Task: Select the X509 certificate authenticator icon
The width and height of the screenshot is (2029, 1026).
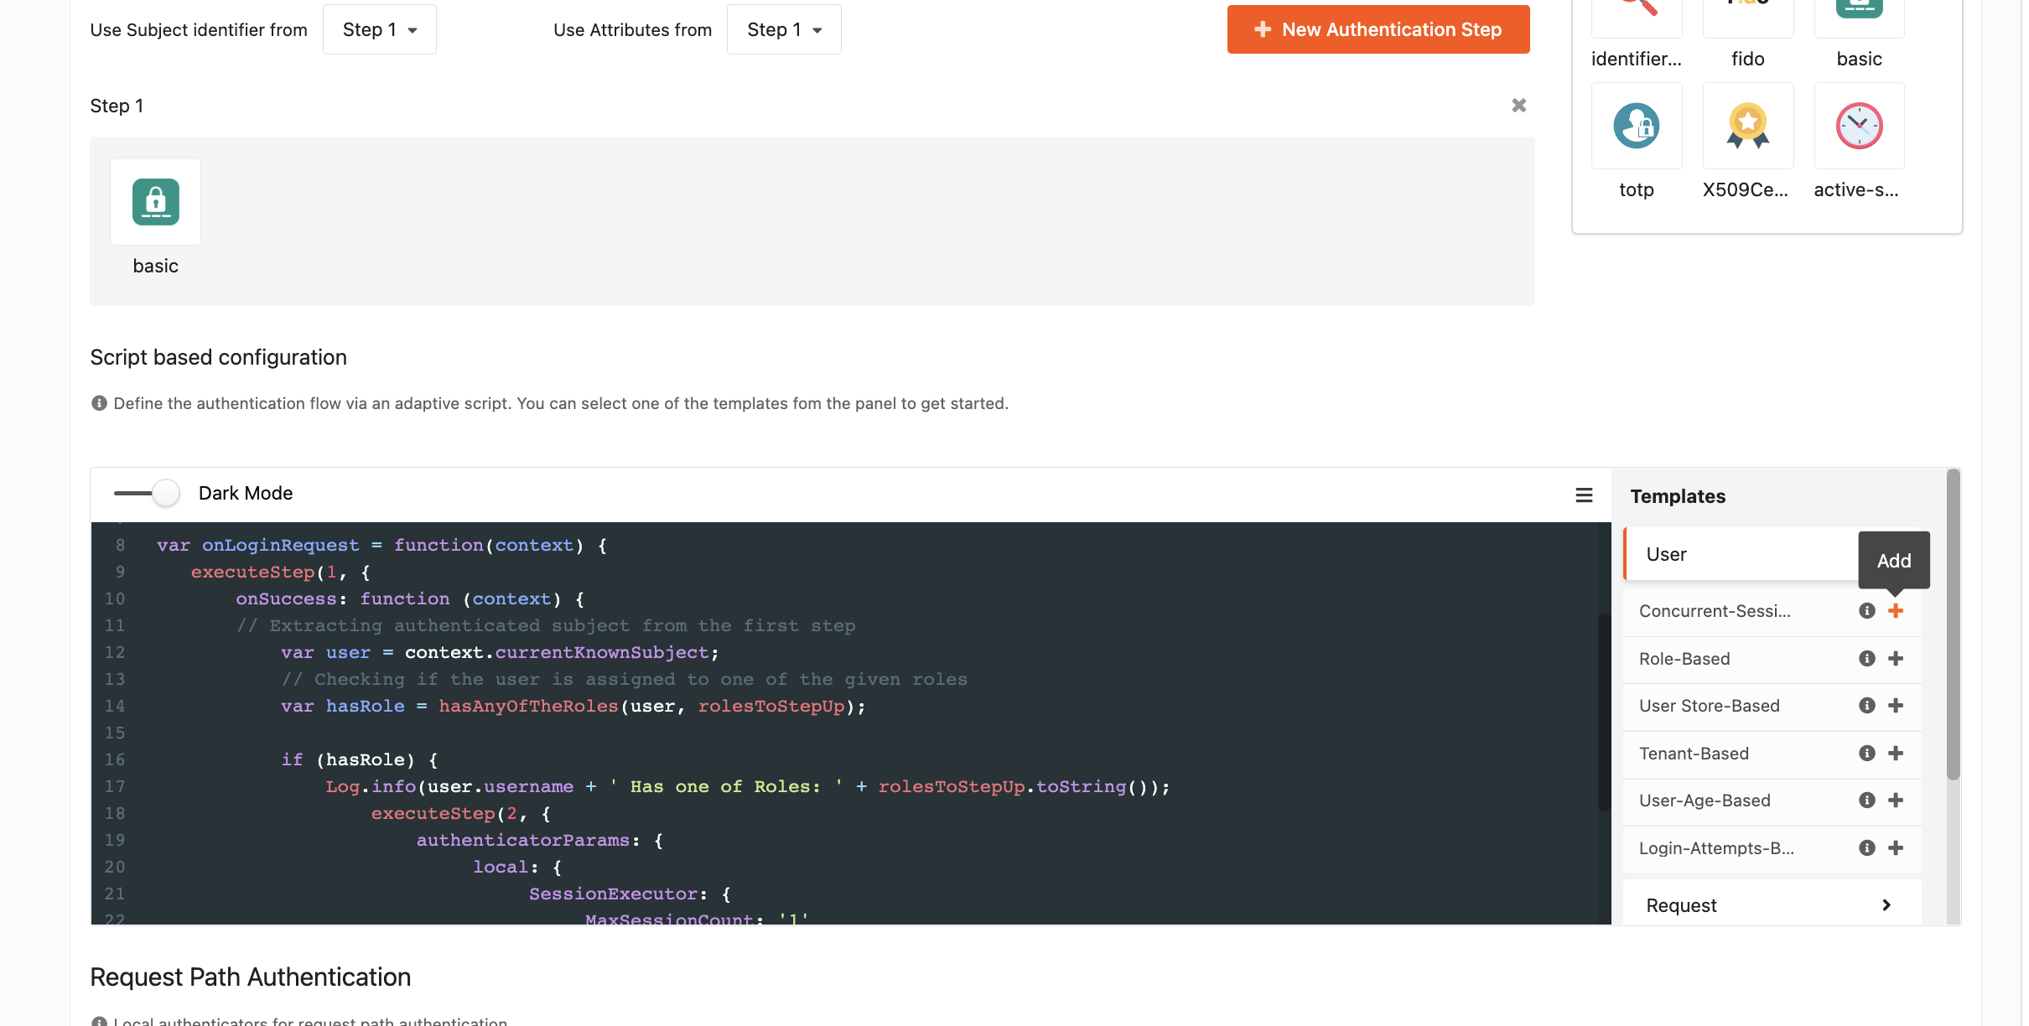Action: click(1747, 127)
